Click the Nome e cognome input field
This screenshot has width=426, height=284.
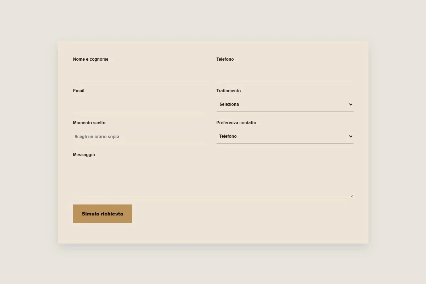[141, 73]
